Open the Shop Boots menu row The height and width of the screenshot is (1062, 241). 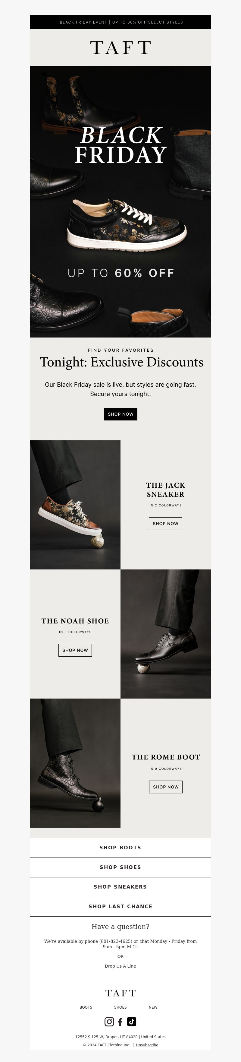pyautogui.click(x=120, y=847)
